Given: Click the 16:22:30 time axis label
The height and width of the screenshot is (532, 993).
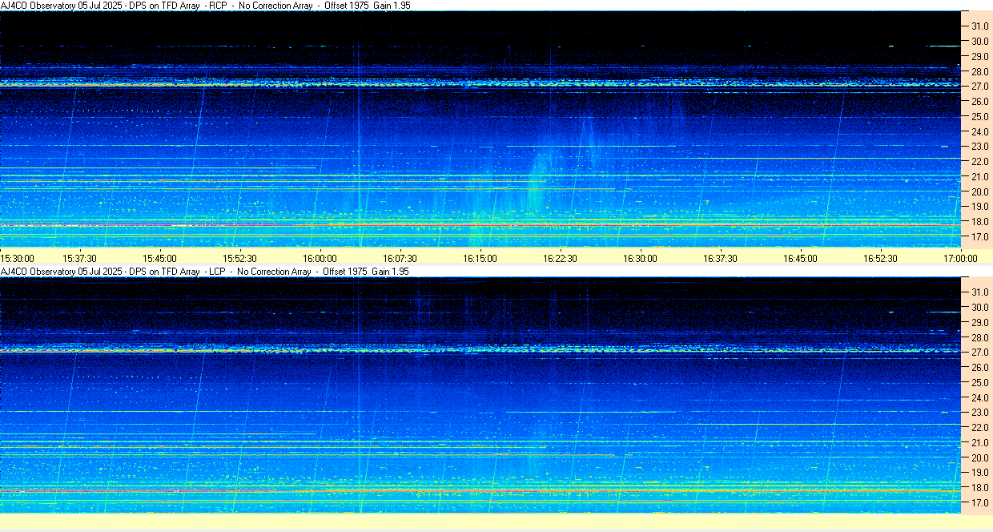Looking at the screenshot, I should [x=560, y=258].
